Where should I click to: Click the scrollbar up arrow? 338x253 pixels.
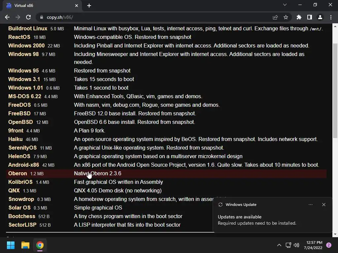click(335, 26)
